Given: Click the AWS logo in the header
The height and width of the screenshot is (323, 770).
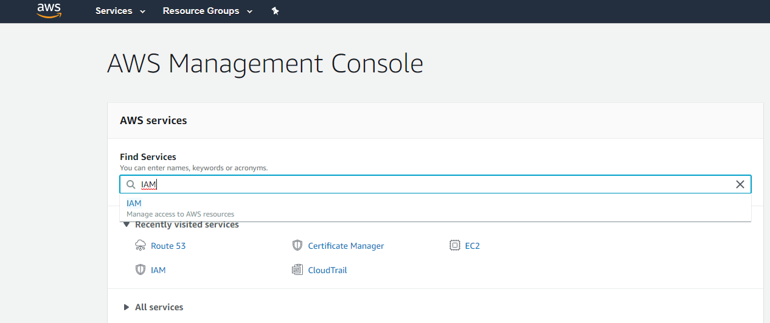Looking at the screenshot, I should pyautogui.click(x=49, y=10).
